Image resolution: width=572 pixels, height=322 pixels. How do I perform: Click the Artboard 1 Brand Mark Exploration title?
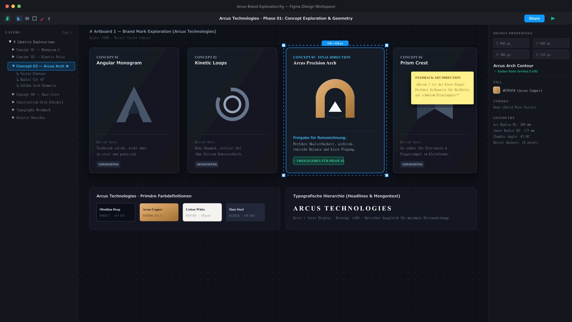pos(153,31)
